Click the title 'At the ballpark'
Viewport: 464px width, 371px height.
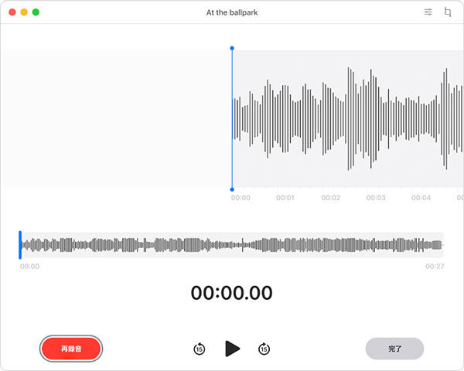tap(232, 12)
